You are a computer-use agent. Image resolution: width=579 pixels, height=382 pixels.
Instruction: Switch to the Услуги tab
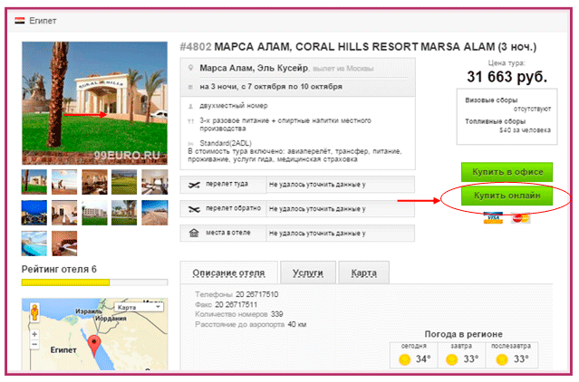coord(308,272)
